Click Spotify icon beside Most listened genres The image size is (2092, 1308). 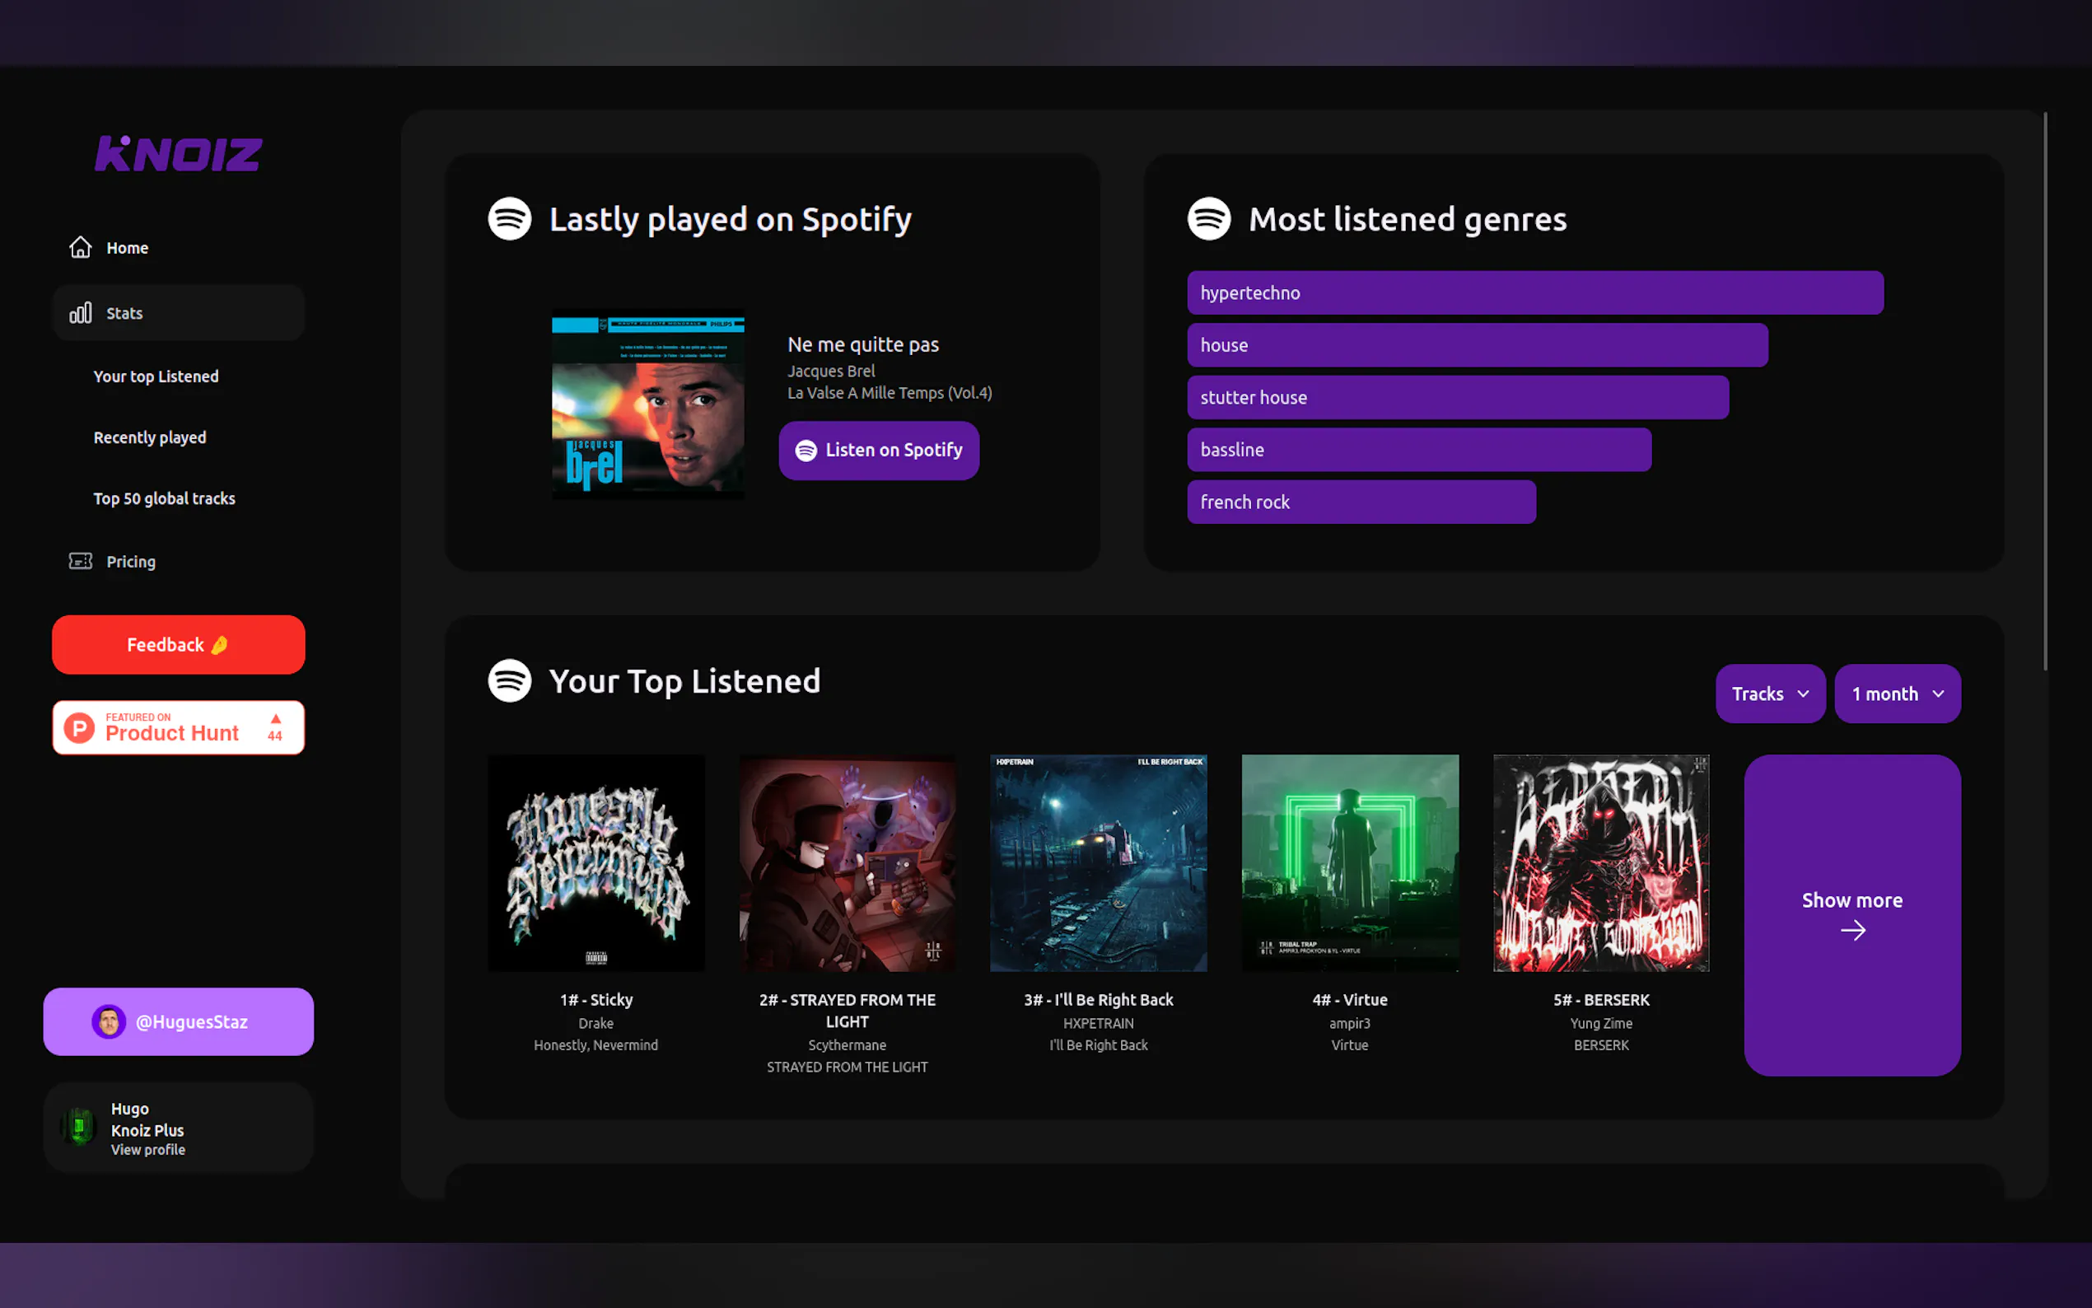pos(1209,219)
